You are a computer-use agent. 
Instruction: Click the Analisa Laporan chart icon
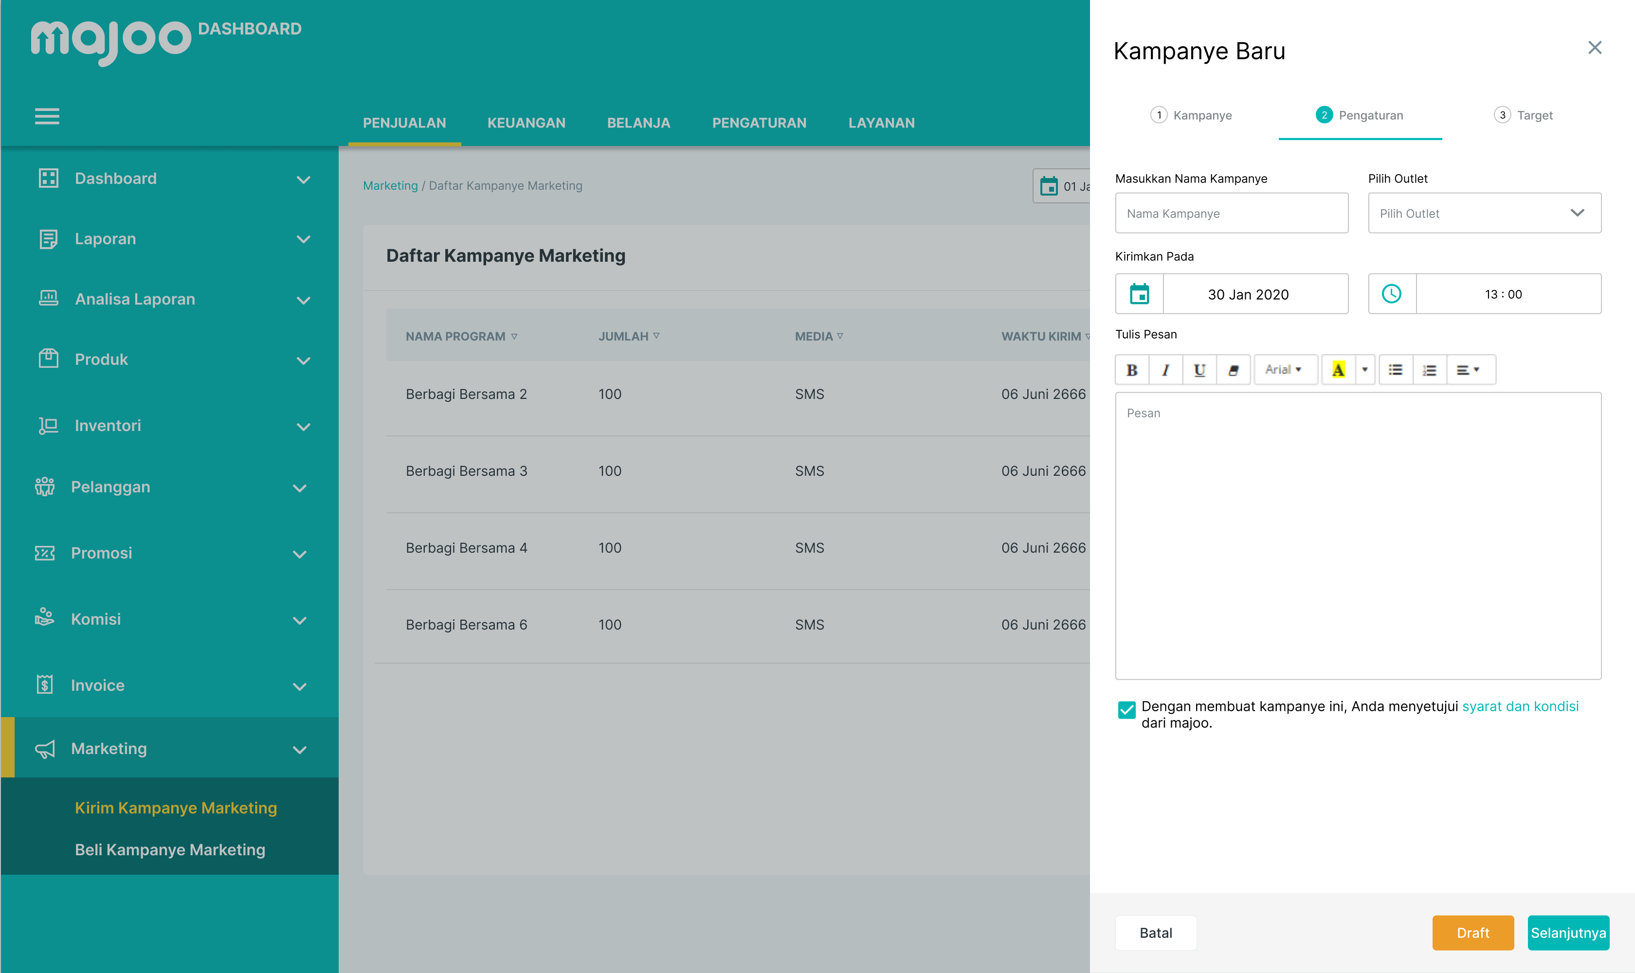(49, 298)
